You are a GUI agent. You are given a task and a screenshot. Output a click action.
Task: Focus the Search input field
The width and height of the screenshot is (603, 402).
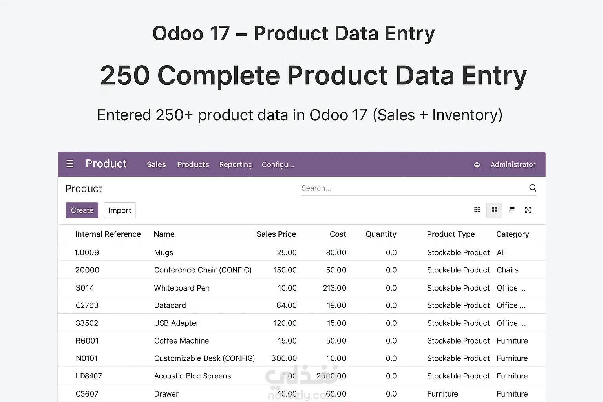[x=412, y=188]
